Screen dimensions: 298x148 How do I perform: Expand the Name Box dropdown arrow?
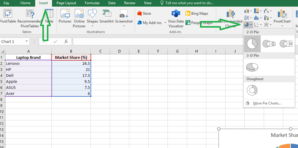[27, 41]
